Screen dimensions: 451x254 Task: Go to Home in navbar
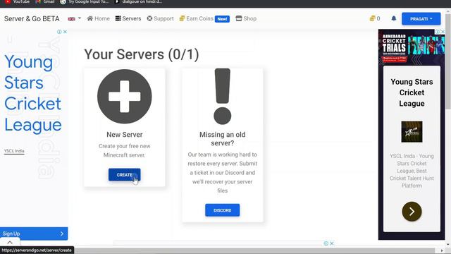99,19
